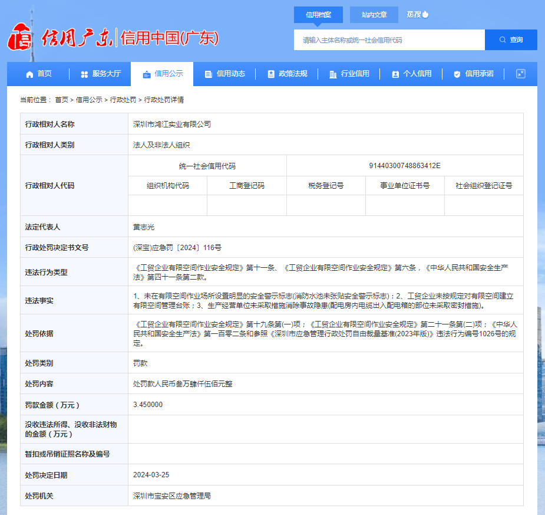This screenshot has height=515, width=545.
Task: Click the fine amount 3.450000
Action: tap(148, 405)
